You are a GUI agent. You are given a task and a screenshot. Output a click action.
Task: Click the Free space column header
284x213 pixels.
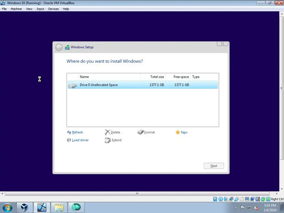178,77
